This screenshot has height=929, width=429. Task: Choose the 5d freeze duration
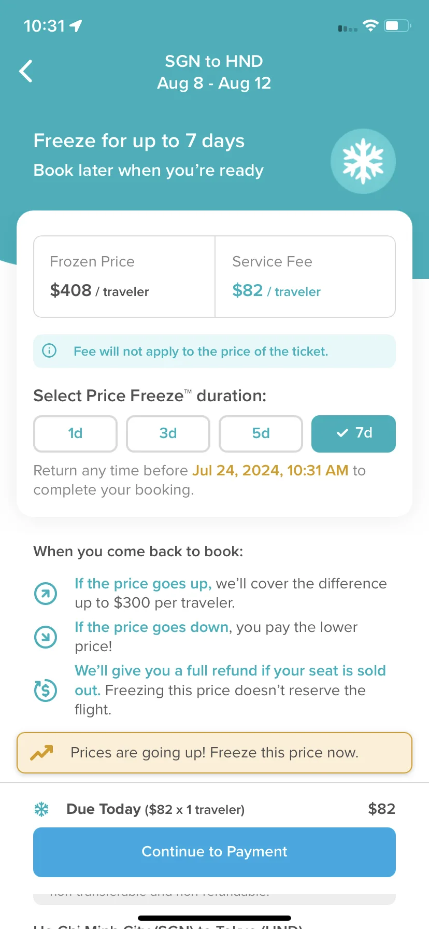pos(261,433)
